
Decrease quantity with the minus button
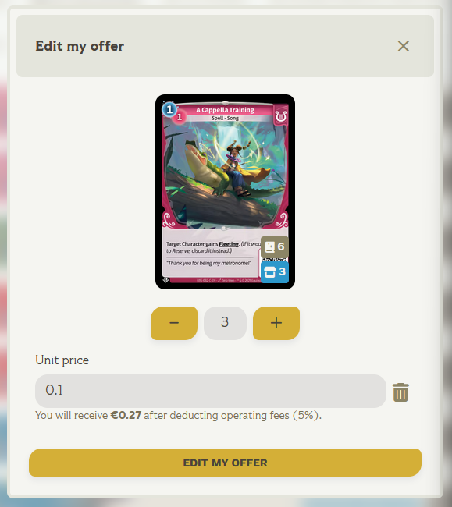[174, 323]
